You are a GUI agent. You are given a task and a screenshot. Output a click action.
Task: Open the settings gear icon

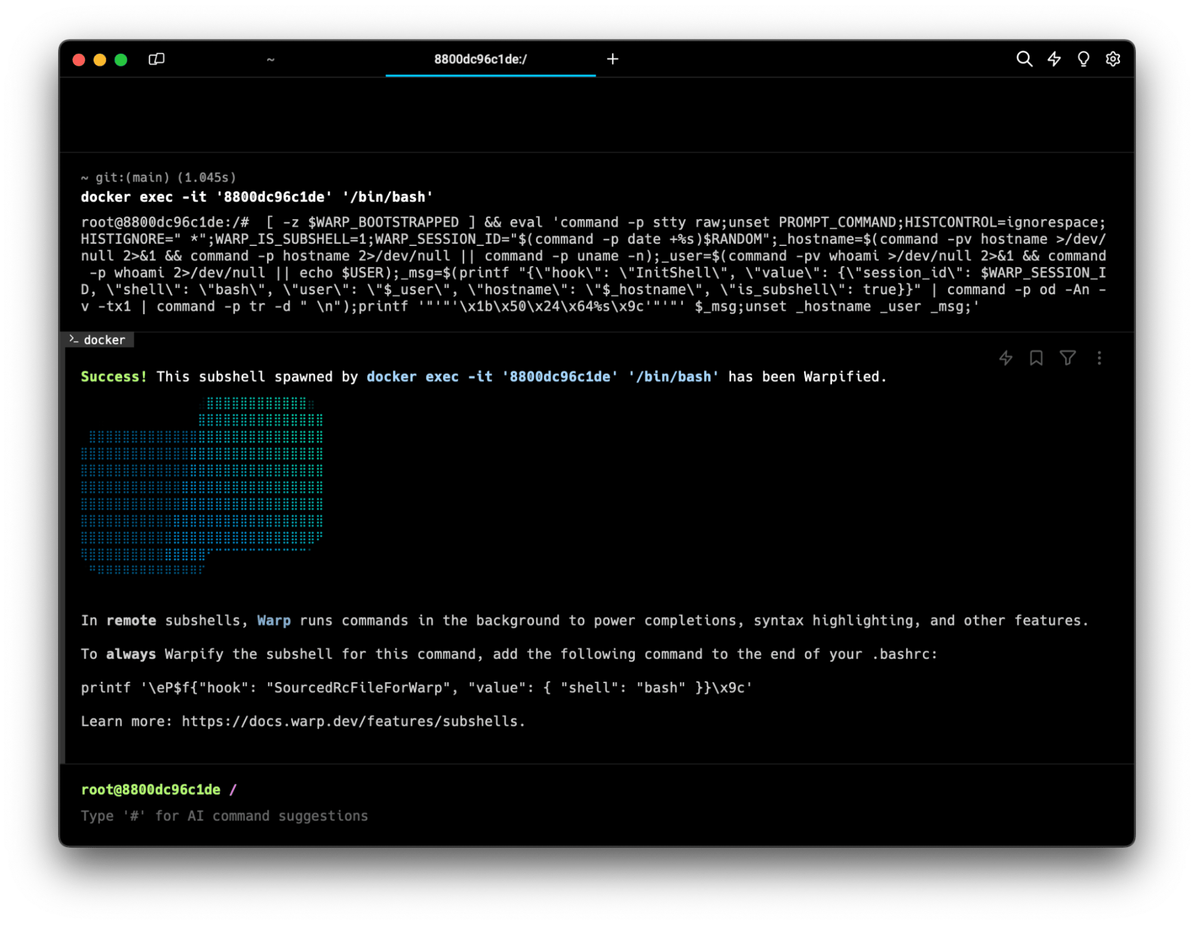[1112, 59]
